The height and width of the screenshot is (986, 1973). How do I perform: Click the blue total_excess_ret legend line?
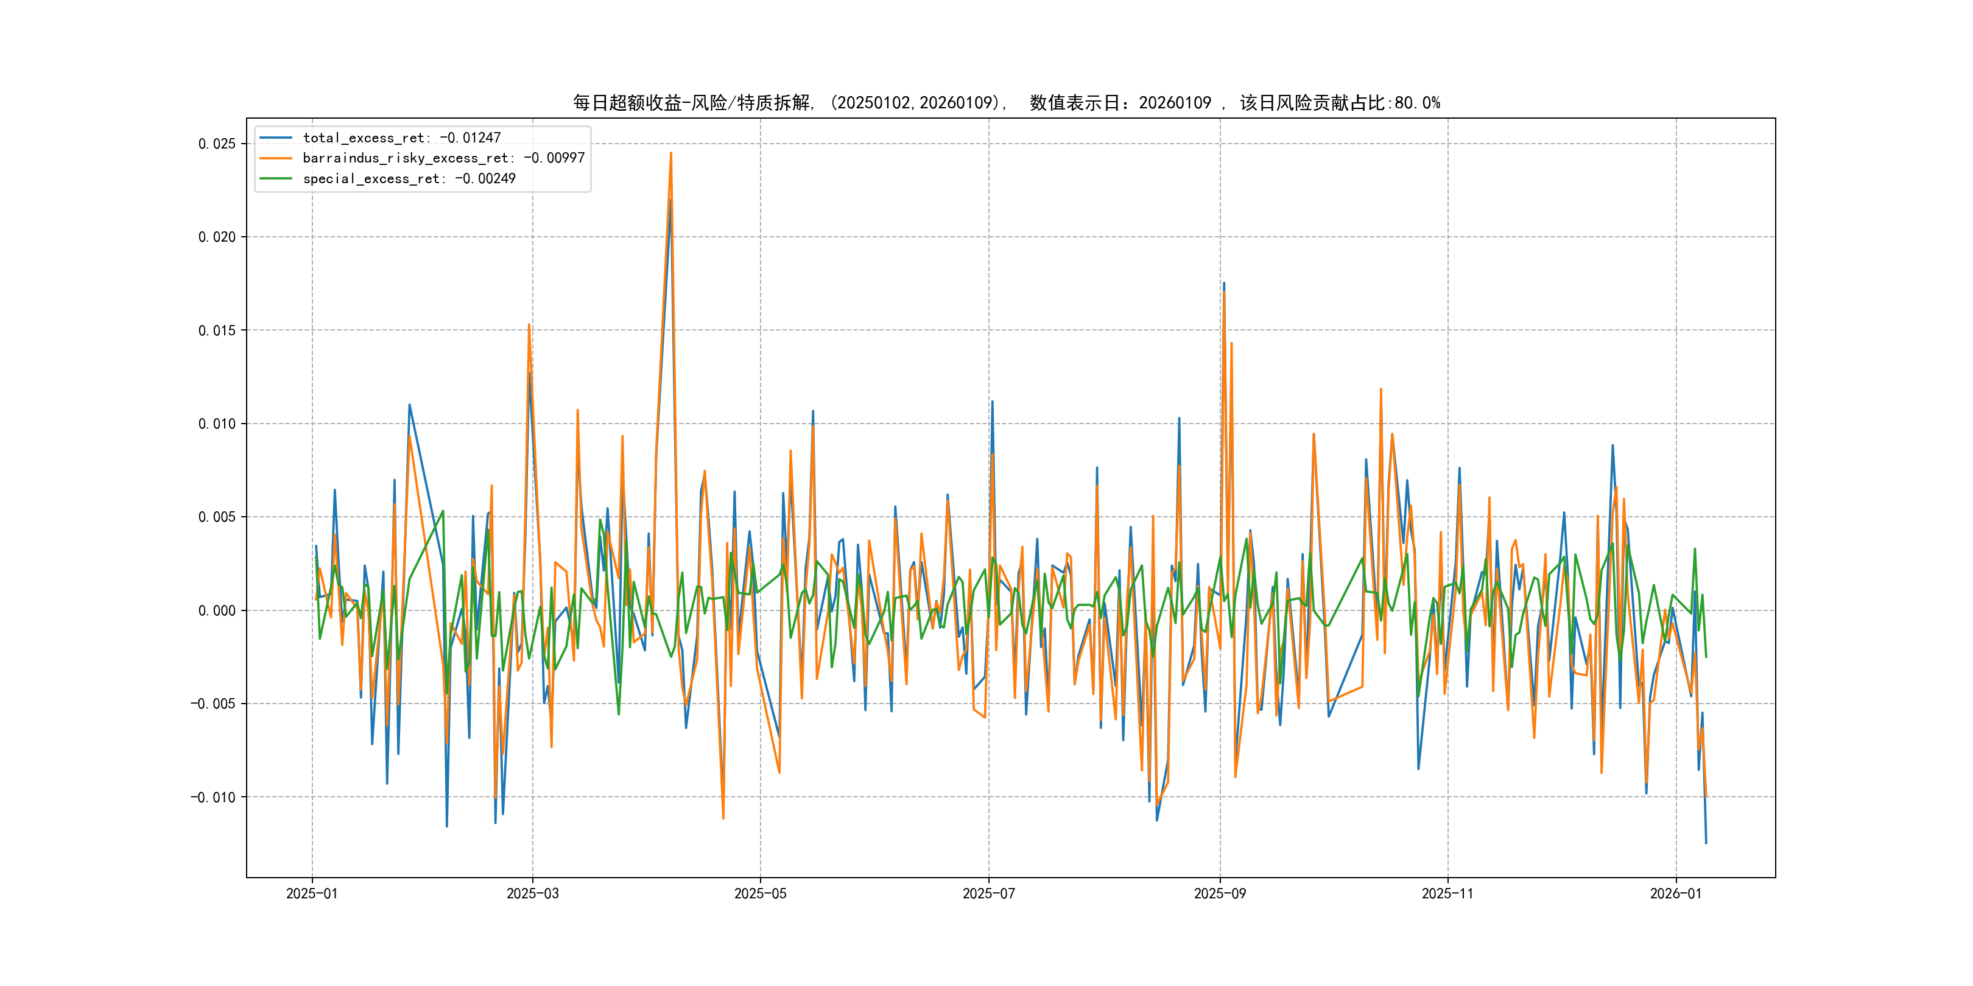pos(276,138)
